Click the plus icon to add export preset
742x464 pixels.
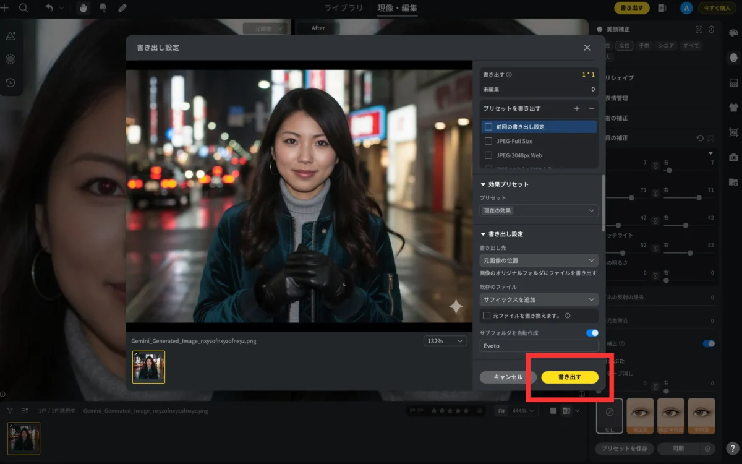click(577, 108)
